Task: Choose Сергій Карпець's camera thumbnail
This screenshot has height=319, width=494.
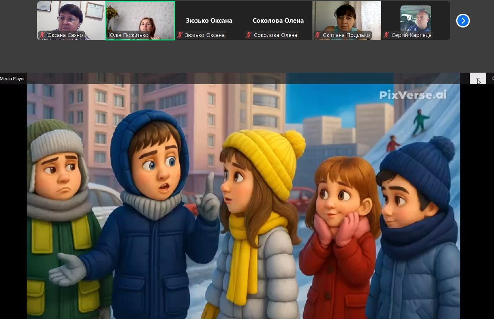Action: pyautogui.click(x=416, y=18)
